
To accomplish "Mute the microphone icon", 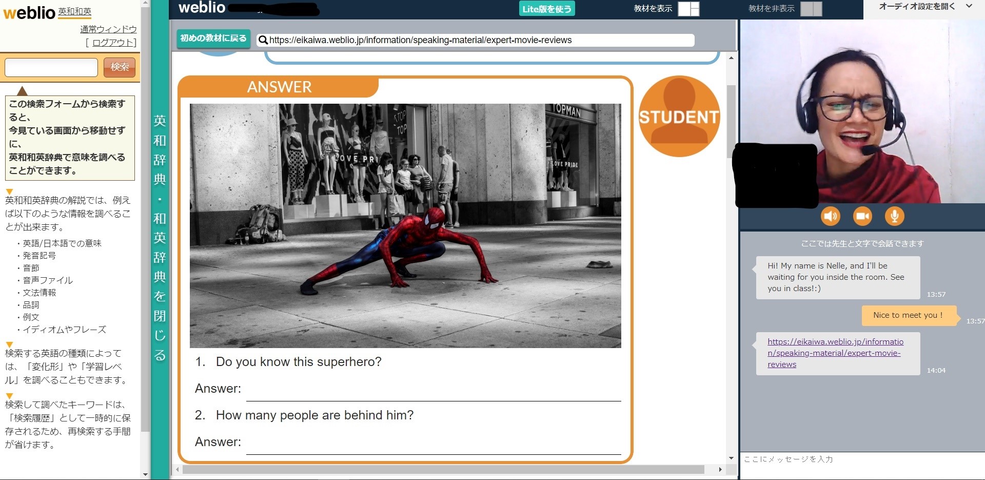I will coord(894,216).
